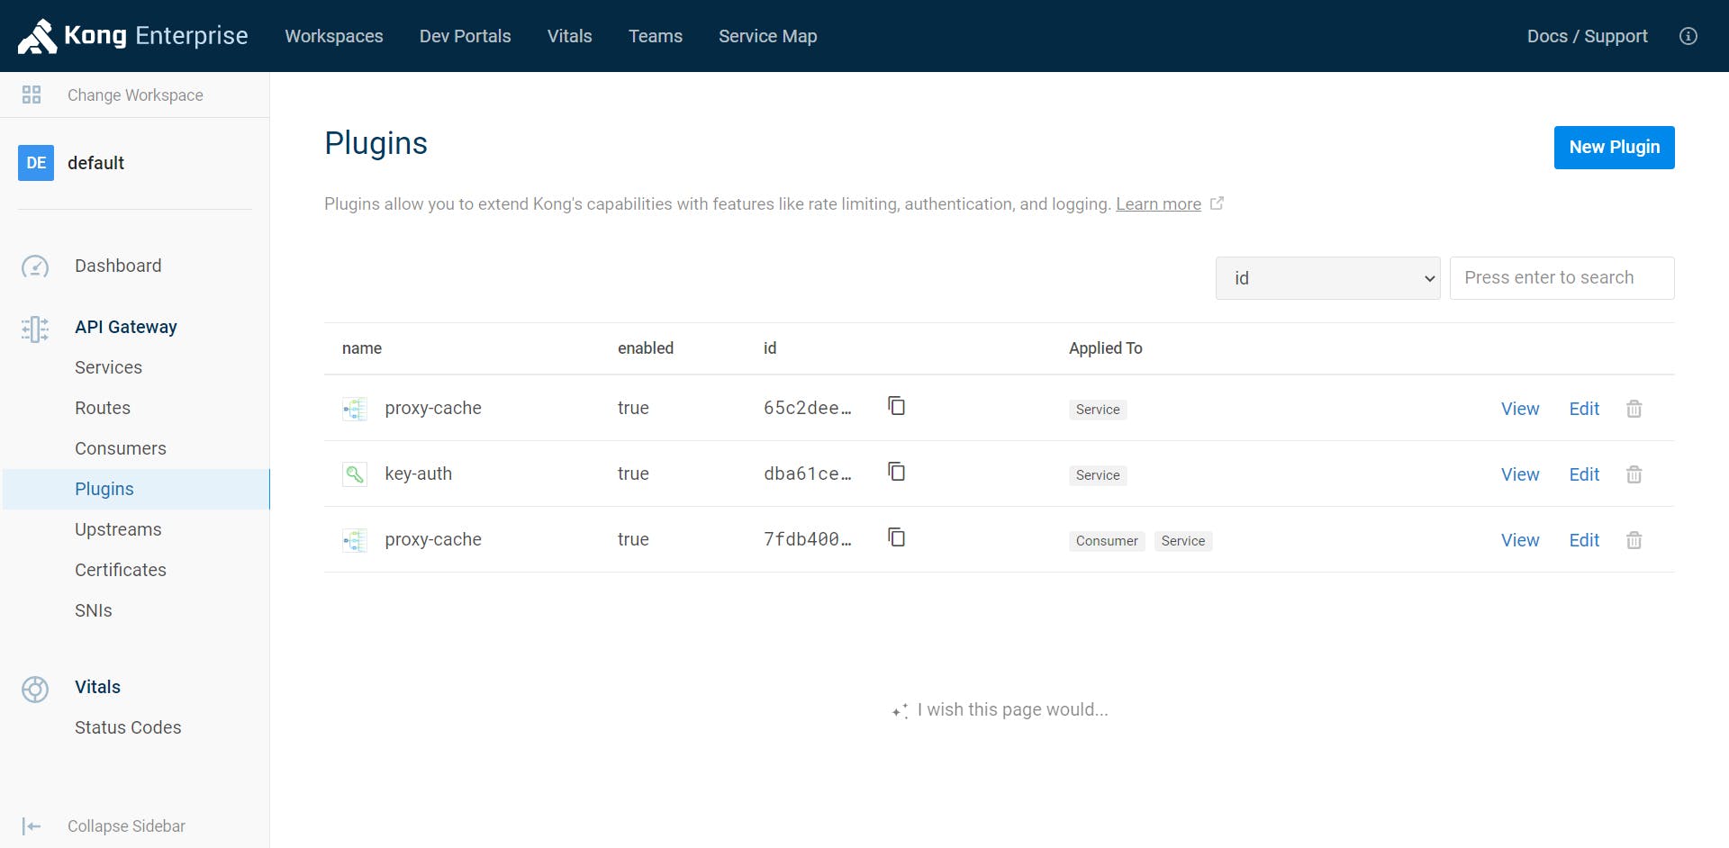Click the Consumer tag in 7fdb400 row
This screenshot has width=1729, height=848.
(1107, 541)
